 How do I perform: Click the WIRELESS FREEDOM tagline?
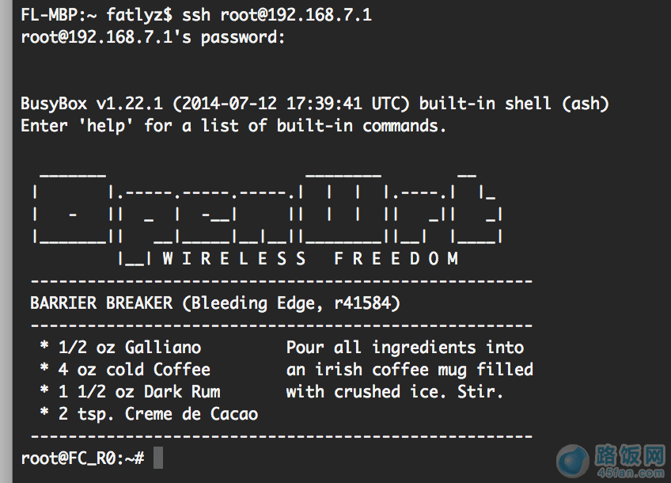coord(310,258)
